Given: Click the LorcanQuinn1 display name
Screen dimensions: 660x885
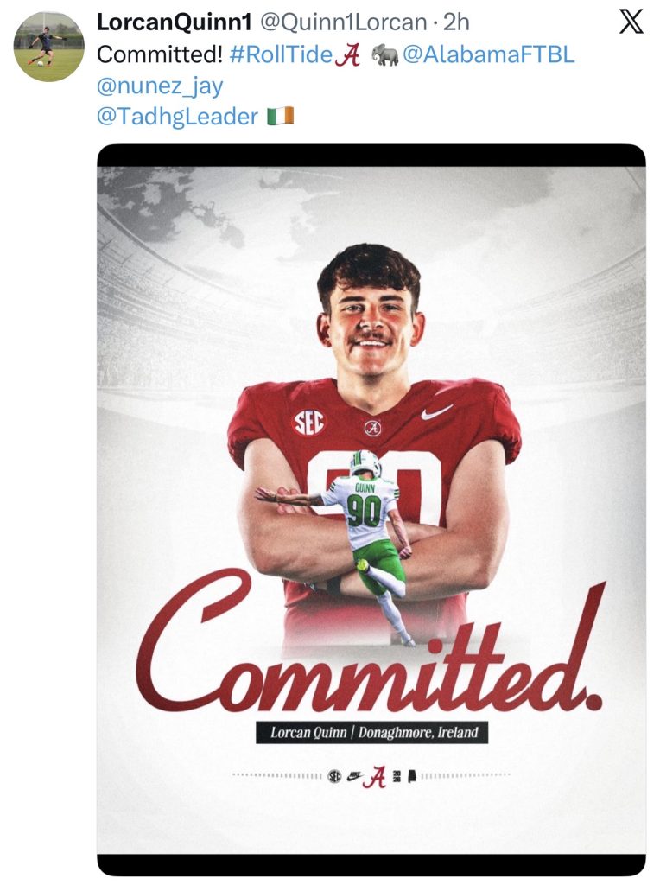Looking at the screenshot, I should tap(173, 22).
